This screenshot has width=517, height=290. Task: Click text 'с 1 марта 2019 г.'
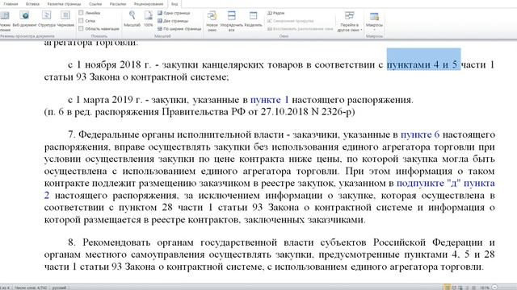pos(105,100)
